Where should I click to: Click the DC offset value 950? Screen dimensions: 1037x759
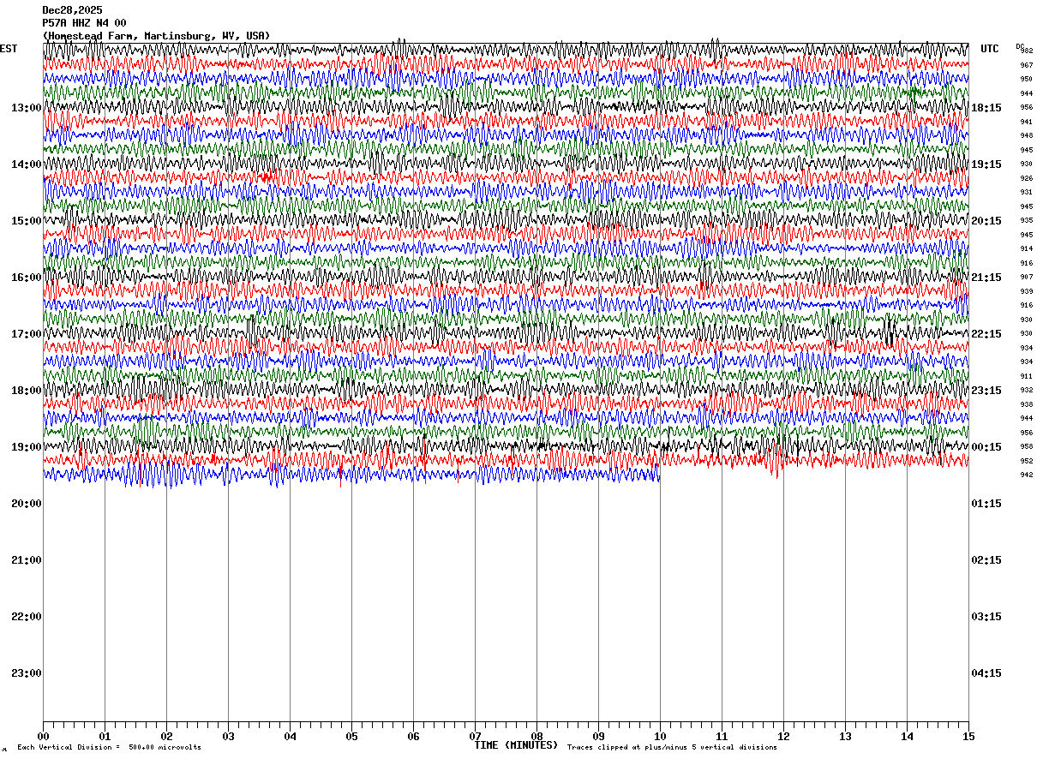[x=1026, y=79]
